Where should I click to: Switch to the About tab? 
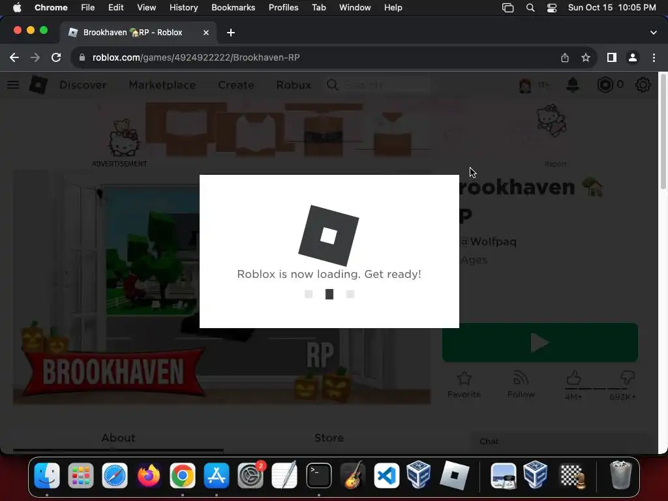(118, 438)
